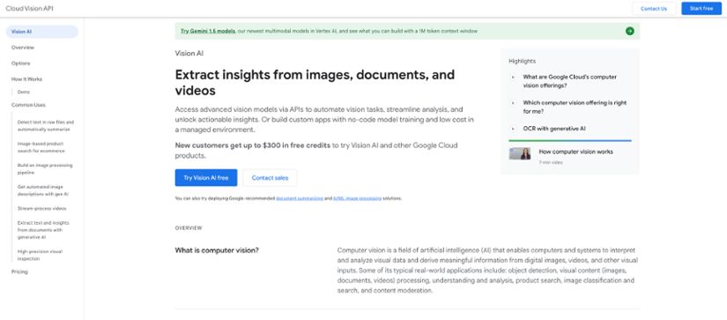Click the Contact sales button
Image resolution: width=727 pixels, height=320 pixels.
click(x=270, y=177)
